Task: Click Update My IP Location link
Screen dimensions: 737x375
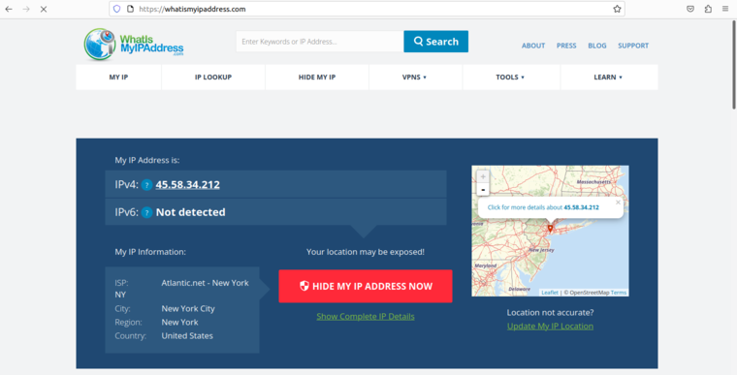Action: (550, 327)
